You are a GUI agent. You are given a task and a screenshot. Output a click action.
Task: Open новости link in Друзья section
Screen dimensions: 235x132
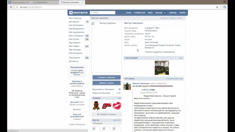click(x=117, y=120)
